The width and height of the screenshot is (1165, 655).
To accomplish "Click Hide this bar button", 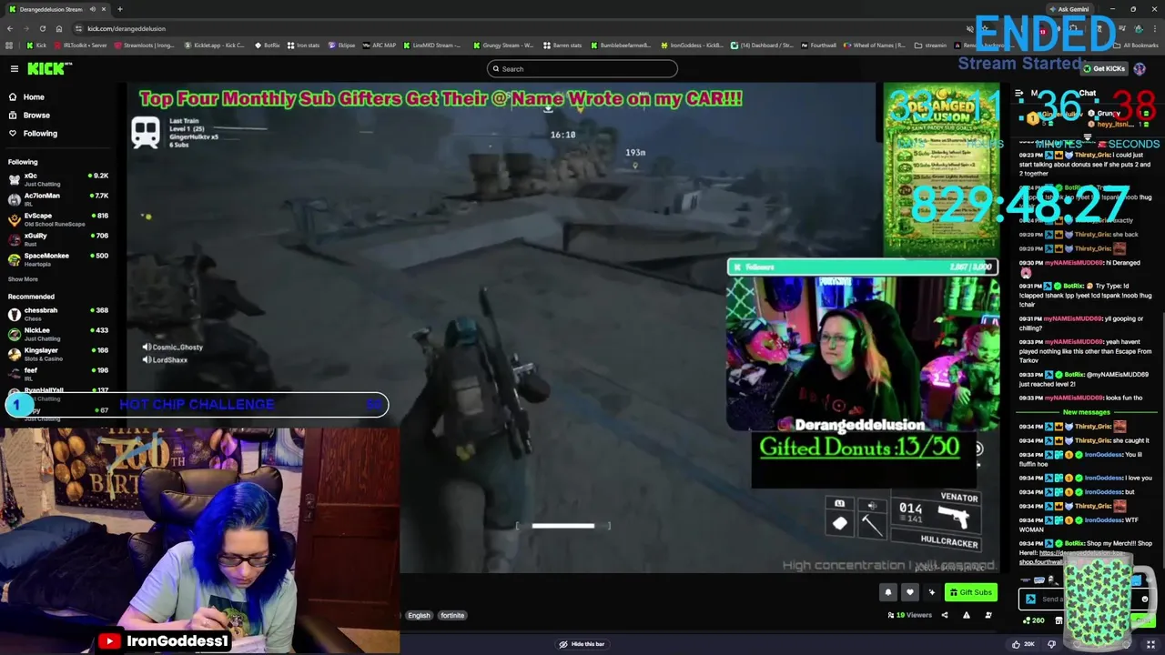I will click(581, 644).
